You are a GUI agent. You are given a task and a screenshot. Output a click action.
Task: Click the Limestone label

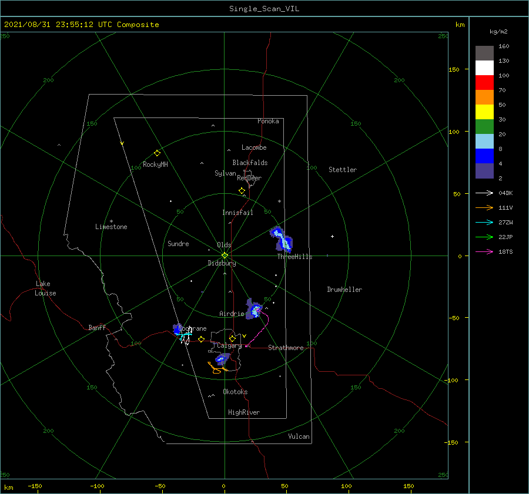(111, 227)
